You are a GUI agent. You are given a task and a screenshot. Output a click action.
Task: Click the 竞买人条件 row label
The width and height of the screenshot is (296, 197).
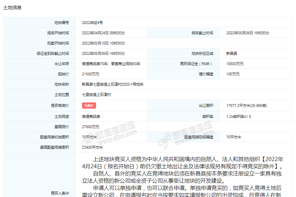coord(60,193)
